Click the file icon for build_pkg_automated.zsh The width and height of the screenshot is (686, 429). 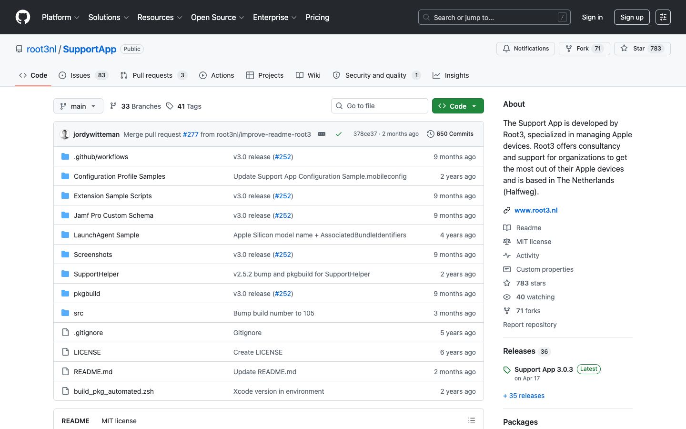tap(65, 391)
